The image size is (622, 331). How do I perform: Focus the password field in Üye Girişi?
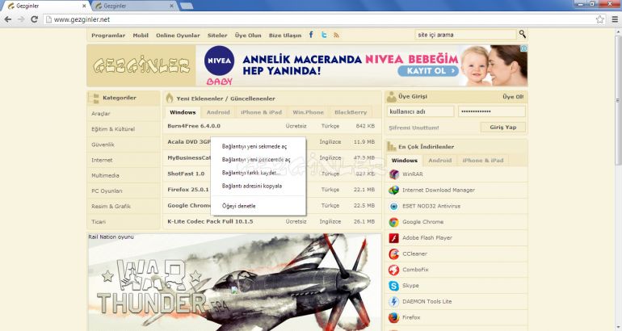pos(492,111)
